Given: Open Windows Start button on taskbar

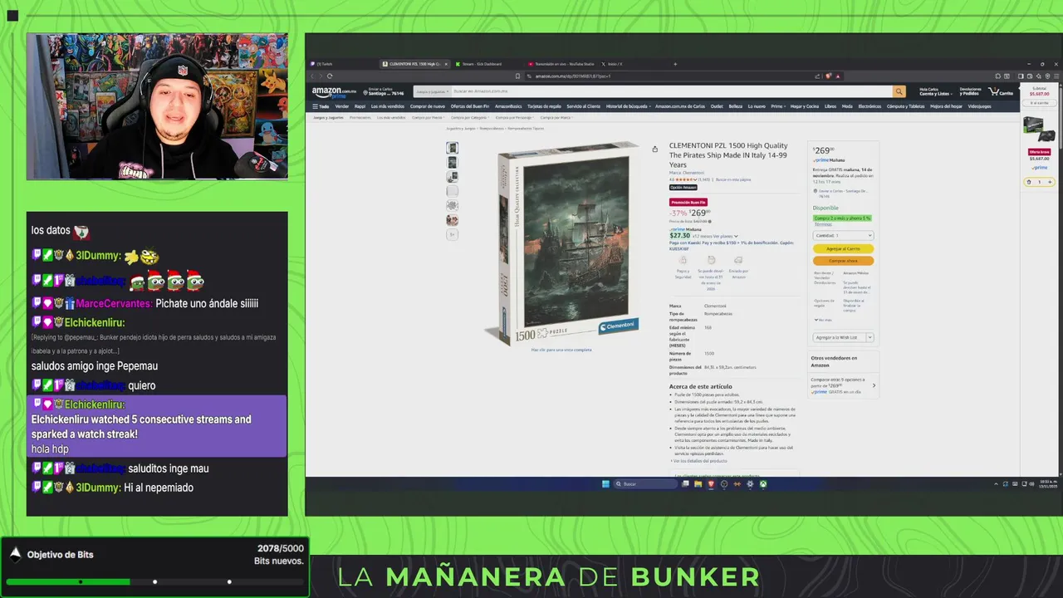Looking at the screenshot, I should pyautogui.click(x=605, y=483).
